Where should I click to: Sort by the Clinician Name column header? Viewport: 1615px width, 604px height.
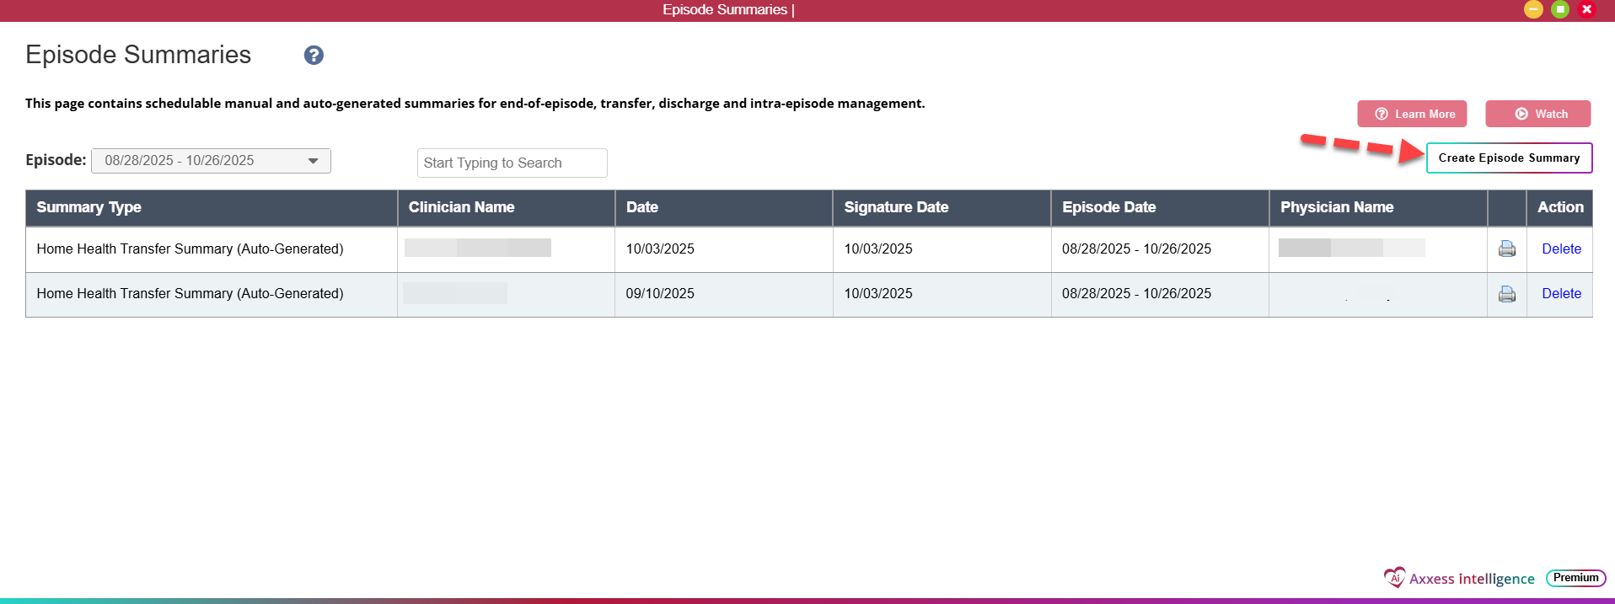[461, 207]
